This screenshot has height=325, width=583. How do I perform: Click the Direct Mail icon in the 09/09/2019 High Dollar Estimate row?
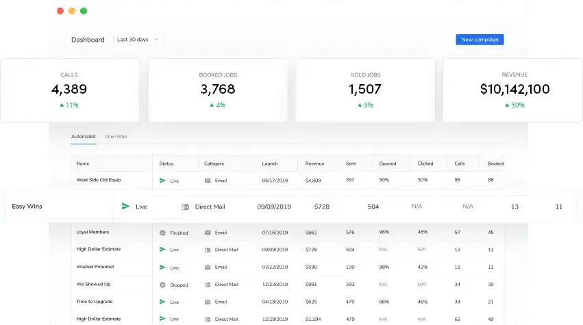tap(208, 250)
